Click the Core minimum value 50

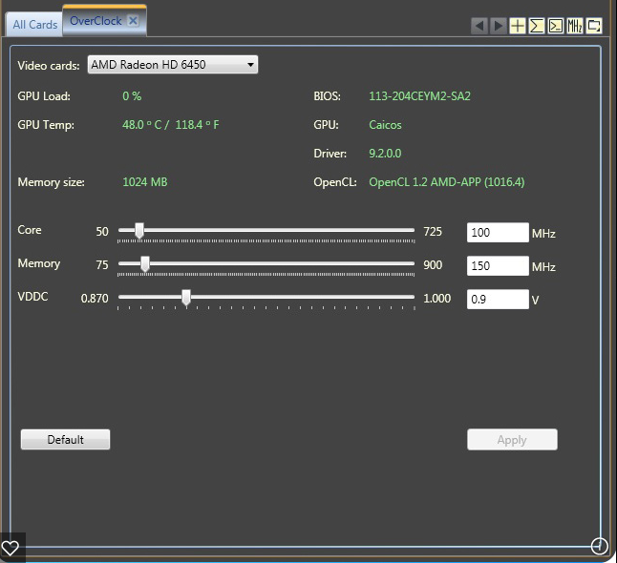tap(102, 232)
